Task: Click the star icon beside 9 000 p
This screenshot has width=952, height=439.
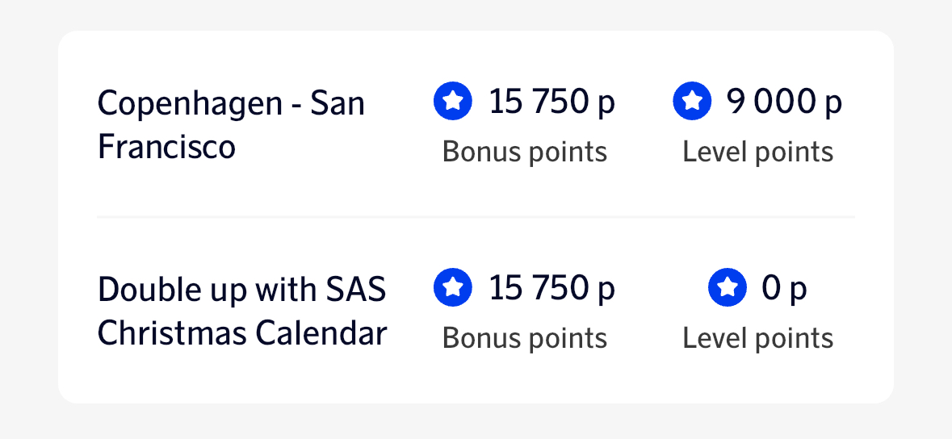Action: click(x=692, y=102)
